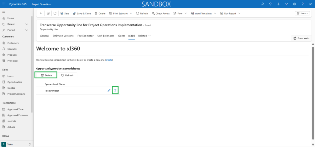Click Flow in the command bar
315x147 pixels.
178,14
